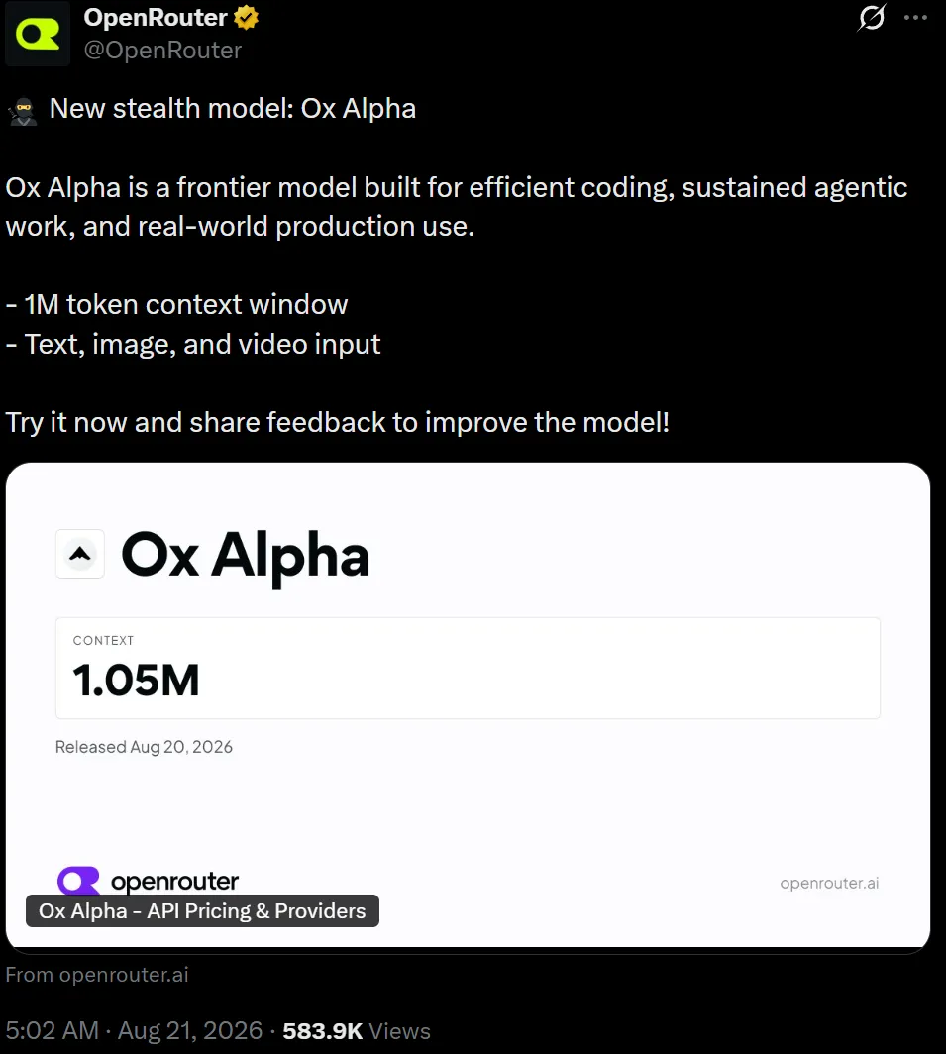This screenshot has height=1054, width=946.
Task: Click the 1.05M context box
Action: [x=468, y=668]
